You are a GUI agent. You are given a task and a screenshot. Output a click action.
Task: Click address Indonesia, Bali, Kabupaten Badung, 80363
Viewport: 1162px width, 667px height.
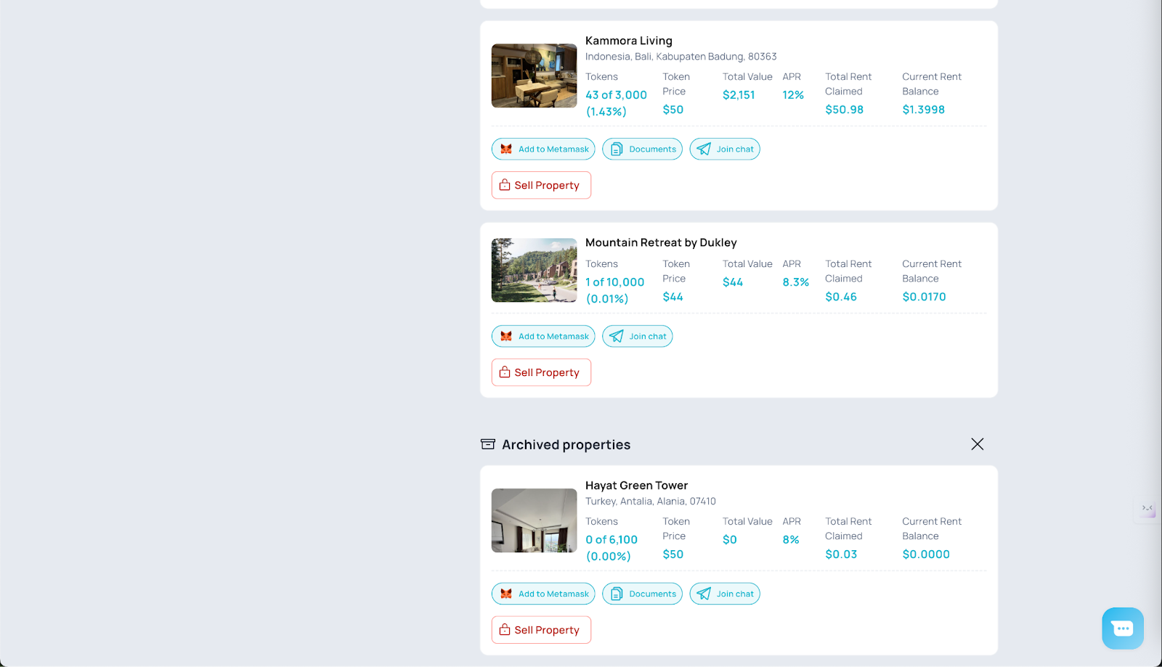pyautogui.click(x=681, y=57)
